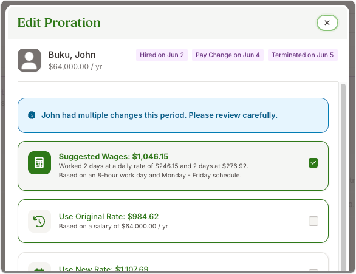Image resolution: width=356 pixels, height=274 pixels.
Task: Click the Use New Rate heading
Action: click(103, 269)
